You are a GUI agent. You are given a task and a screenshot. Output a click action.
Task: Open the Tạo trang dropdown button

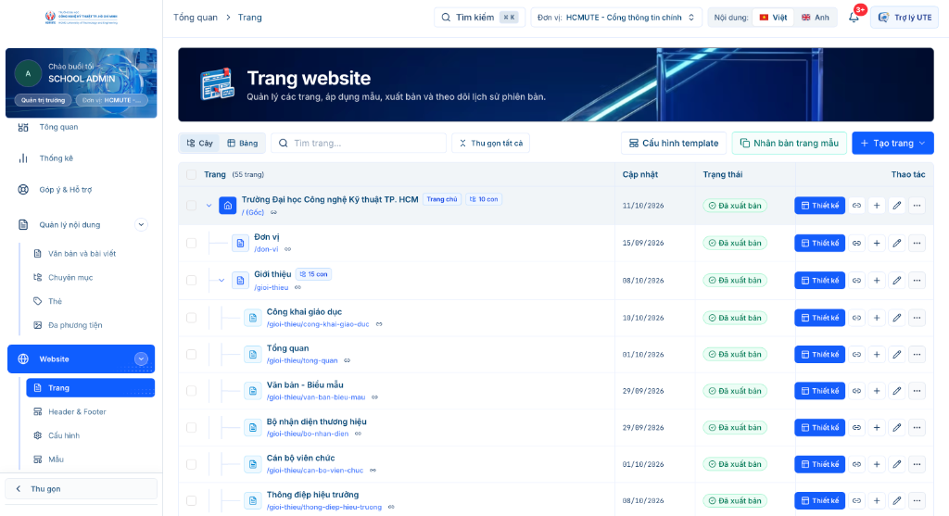[892, 144]
